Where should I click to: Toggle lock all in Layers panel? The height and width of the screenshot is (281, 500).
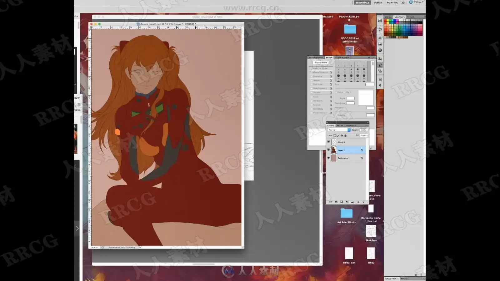point(345,136)
